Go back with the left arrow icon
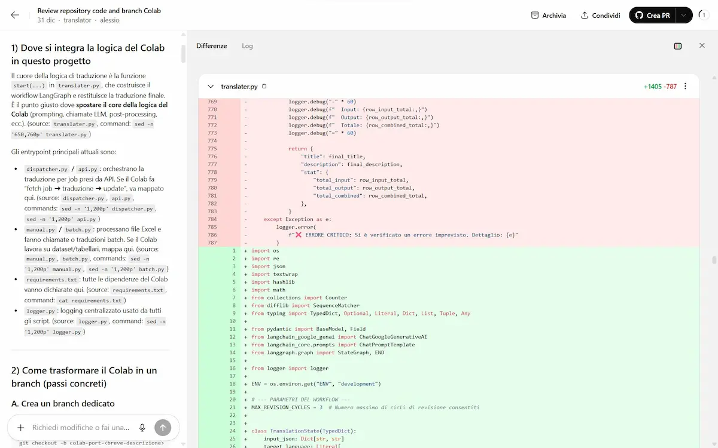718x448 pixels. pos(15,14)
